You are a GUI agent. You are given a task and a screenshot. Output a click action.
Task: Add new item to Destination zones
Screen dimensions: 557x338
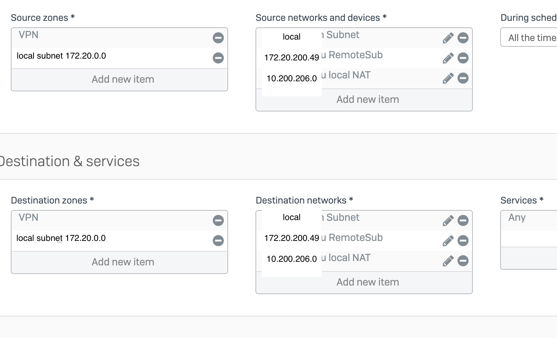pos(123,262)
